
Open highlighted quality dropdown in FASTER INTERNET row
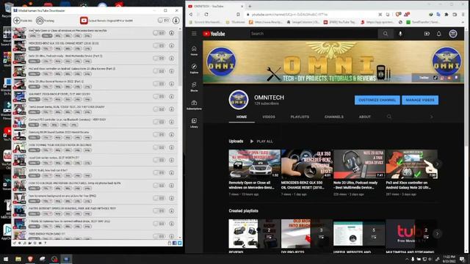tap(35, 213)
